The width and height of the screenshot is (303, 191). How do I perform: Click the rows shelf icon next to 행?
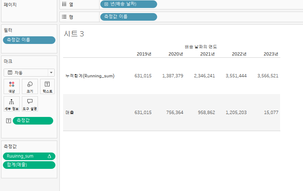tap(64, 17)
